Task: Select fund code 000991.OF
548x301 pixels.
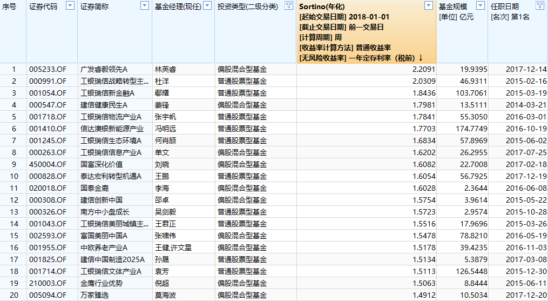Action: point(48,81)
